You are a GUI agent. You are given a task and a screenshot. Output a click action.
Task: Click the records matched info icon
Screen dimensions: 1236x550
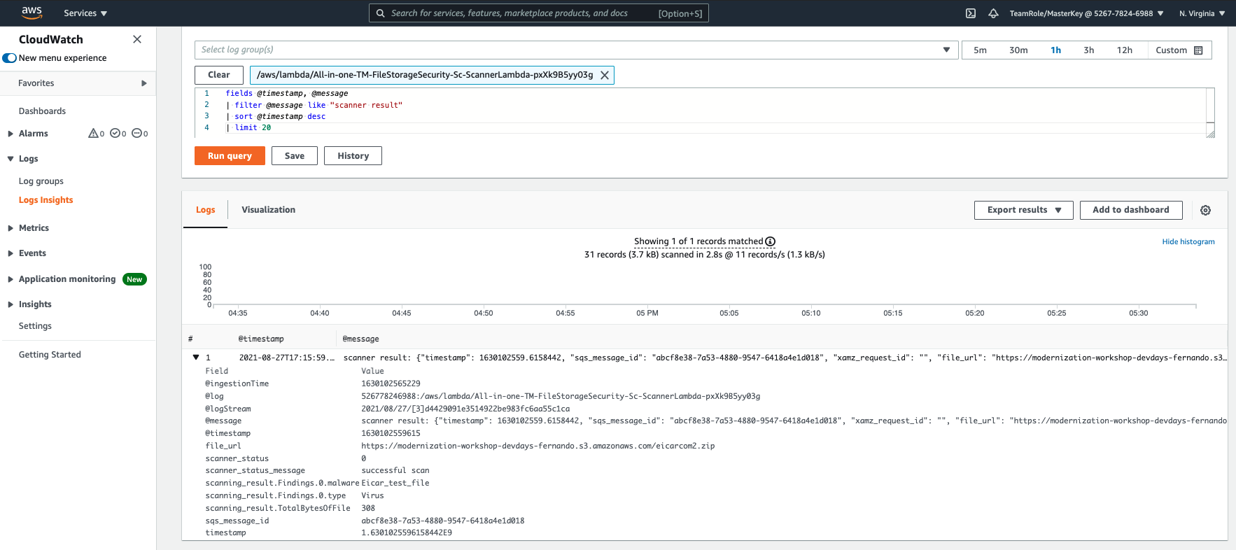(770, 241)
